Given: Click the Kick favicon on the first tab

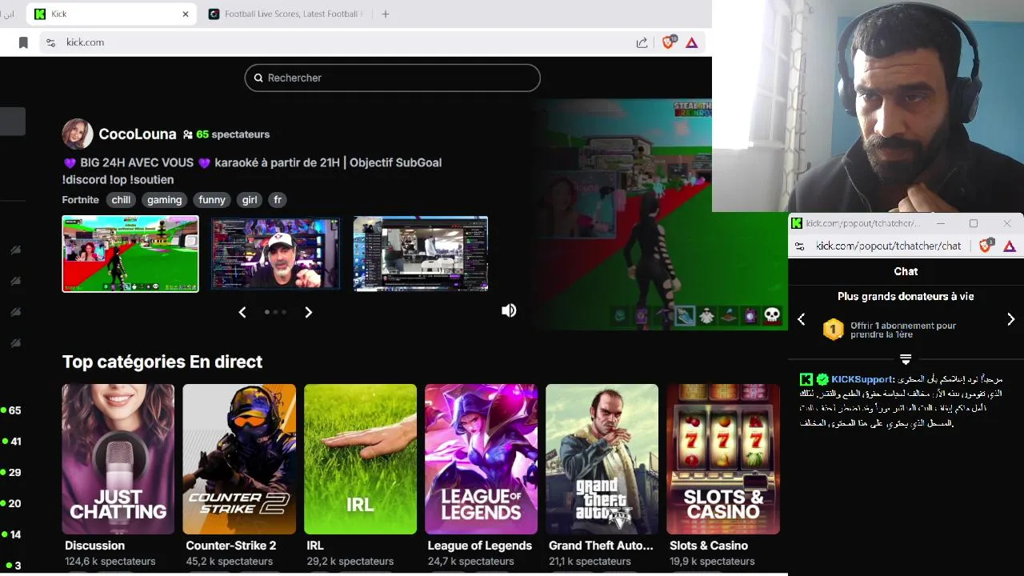Looking at the screenshot, I should tap(40, 14).
